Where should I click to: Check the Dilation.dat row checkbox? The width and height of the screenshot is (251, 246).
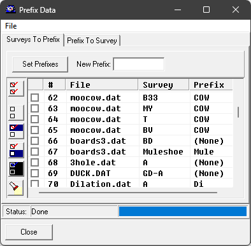click(35, 183)
